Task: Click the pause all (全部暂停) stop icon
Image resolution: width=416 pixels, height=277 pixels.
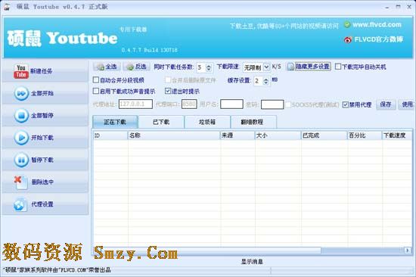Action: click(21, 116)
